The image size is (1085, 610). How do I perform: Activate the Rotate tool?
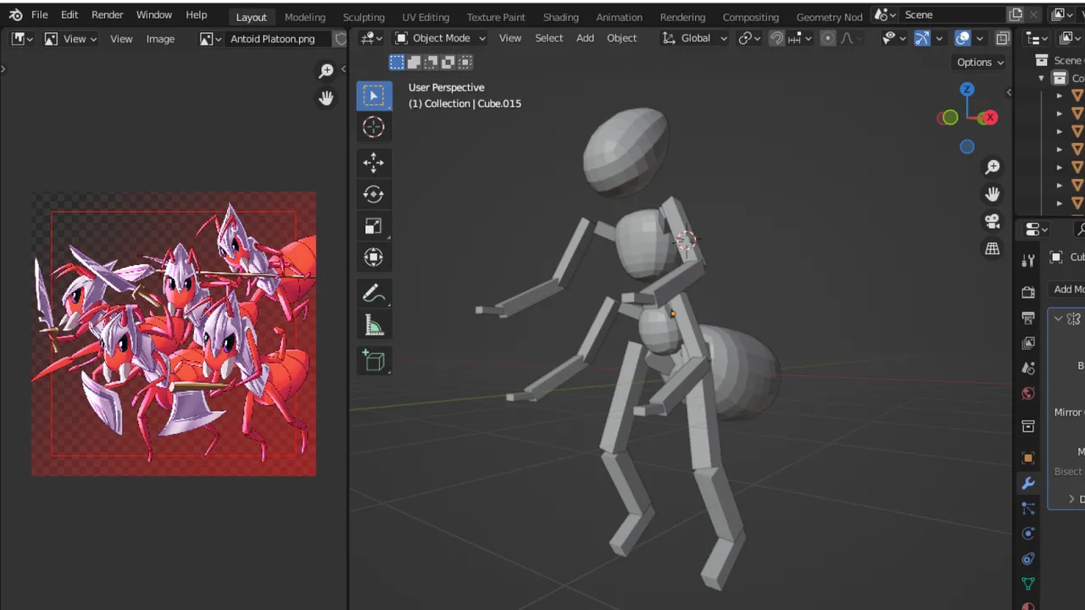(374, 194)
